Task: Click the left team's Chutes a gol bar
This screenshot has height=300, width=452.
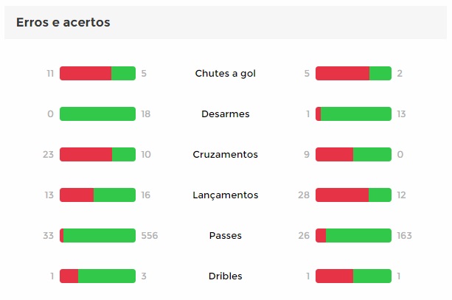Action: point(97,74)
